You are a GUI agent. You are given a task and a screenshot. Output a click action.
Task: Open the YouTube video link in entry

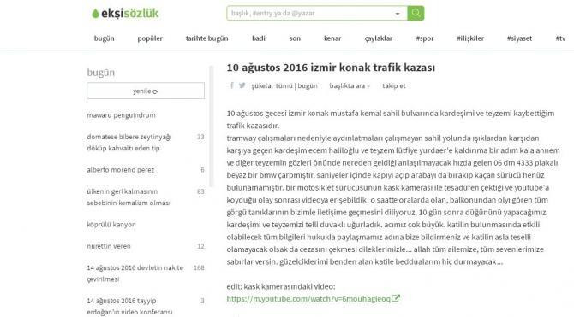click(x=313, y=299)
